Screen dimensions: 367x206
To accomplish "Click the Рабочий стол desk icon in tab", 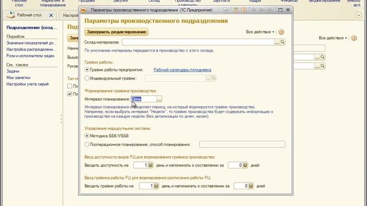I will (x=10, y=15).
